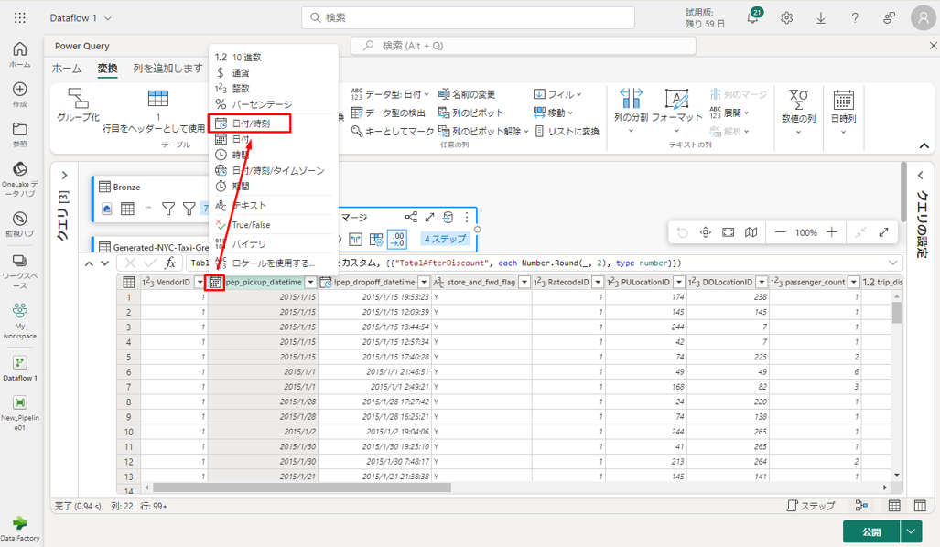
Task: Click the 公開 publish button
Action: [870, 531]
